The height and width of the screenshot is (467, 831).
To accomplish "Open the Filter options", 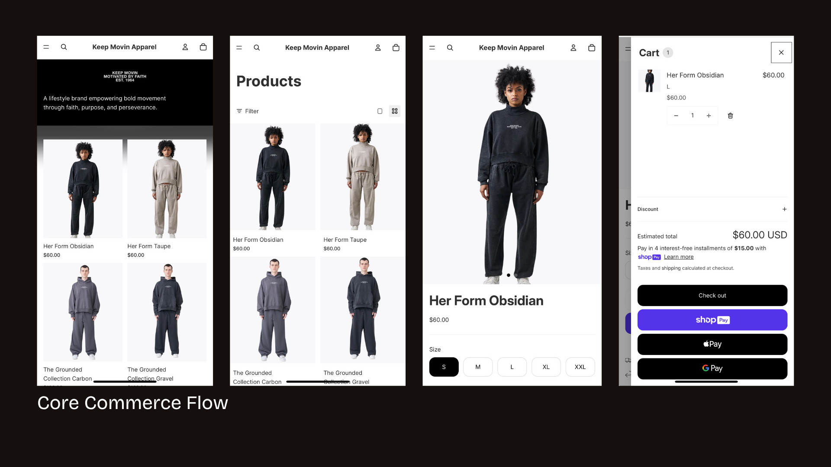I will coord(248,111).
